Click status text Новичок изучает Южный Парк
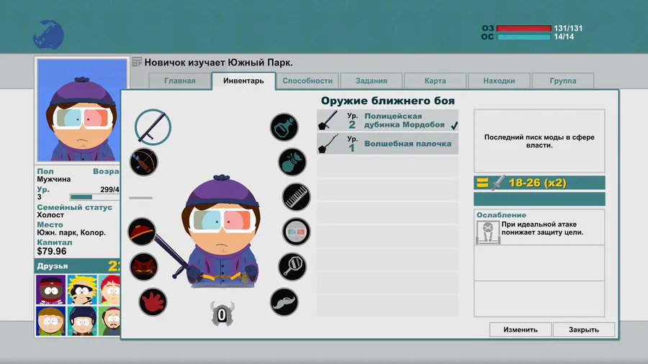Viewport: 648px width, 364px height. (x=218, y=63)
